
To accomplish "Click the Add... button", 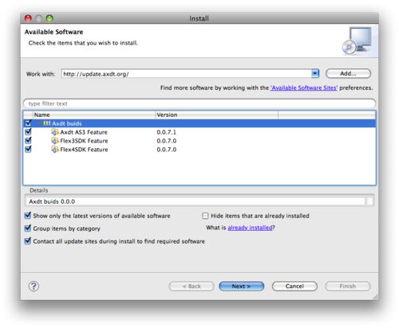I will pyautogui.click(x=348, y=73).
